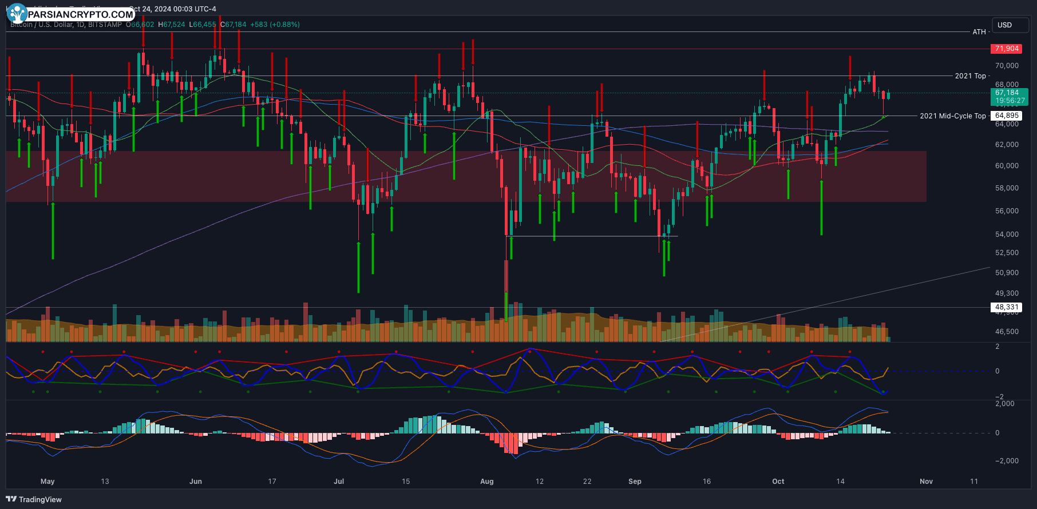
Task: Click 54,000 on the price axis
Action: 1007,234
